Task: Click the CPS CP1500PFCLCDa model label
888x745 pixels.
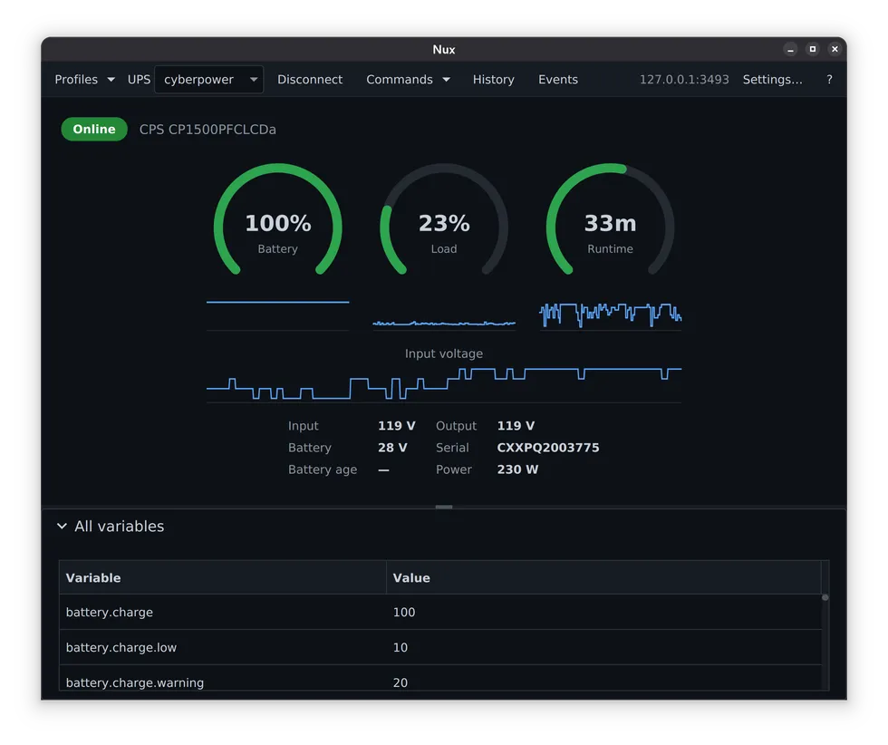Action: [x=208, y=130]
